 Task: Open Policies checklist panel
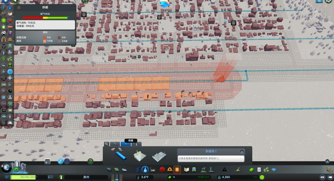259,170
